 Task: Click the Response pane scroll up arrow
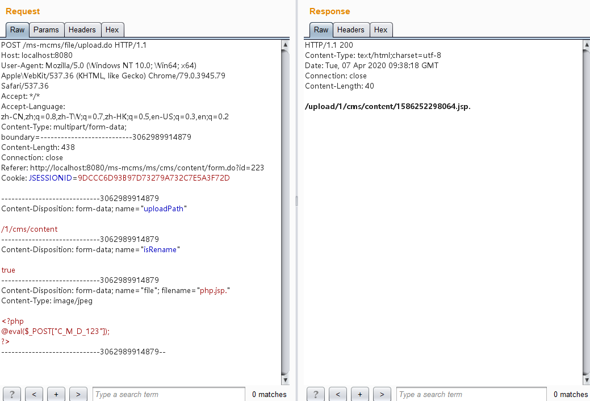point(587,44)
